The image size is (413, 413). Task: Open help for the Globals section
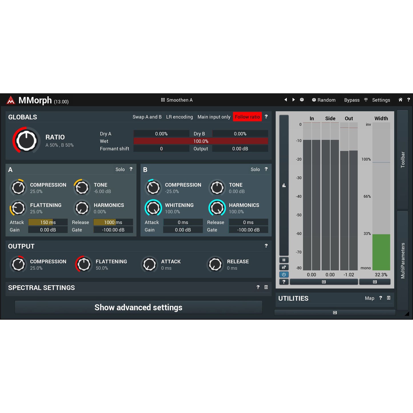pyautogui.click(x=266, y=117)
